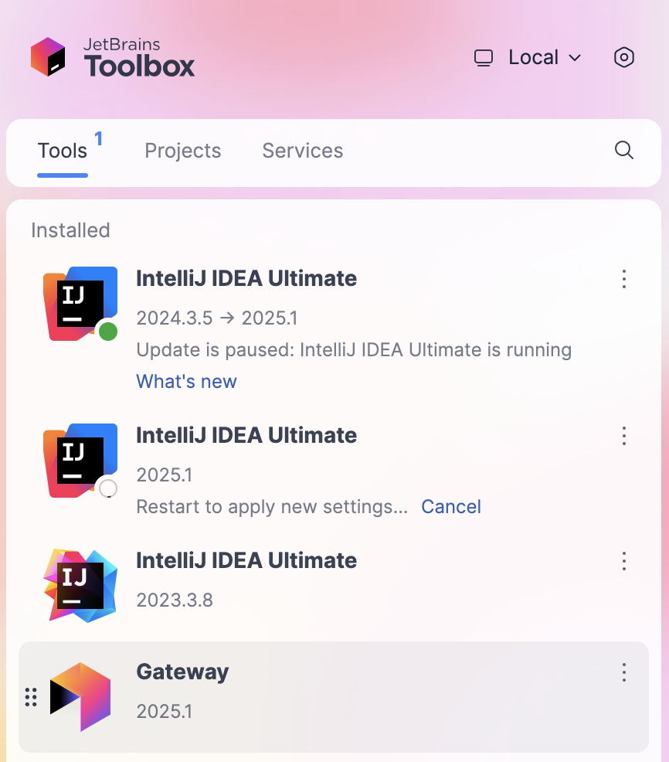Image resolution: width=669 pixels, height=762 pixels.
Task: Open the What's new link
Action: pos(186,381)
